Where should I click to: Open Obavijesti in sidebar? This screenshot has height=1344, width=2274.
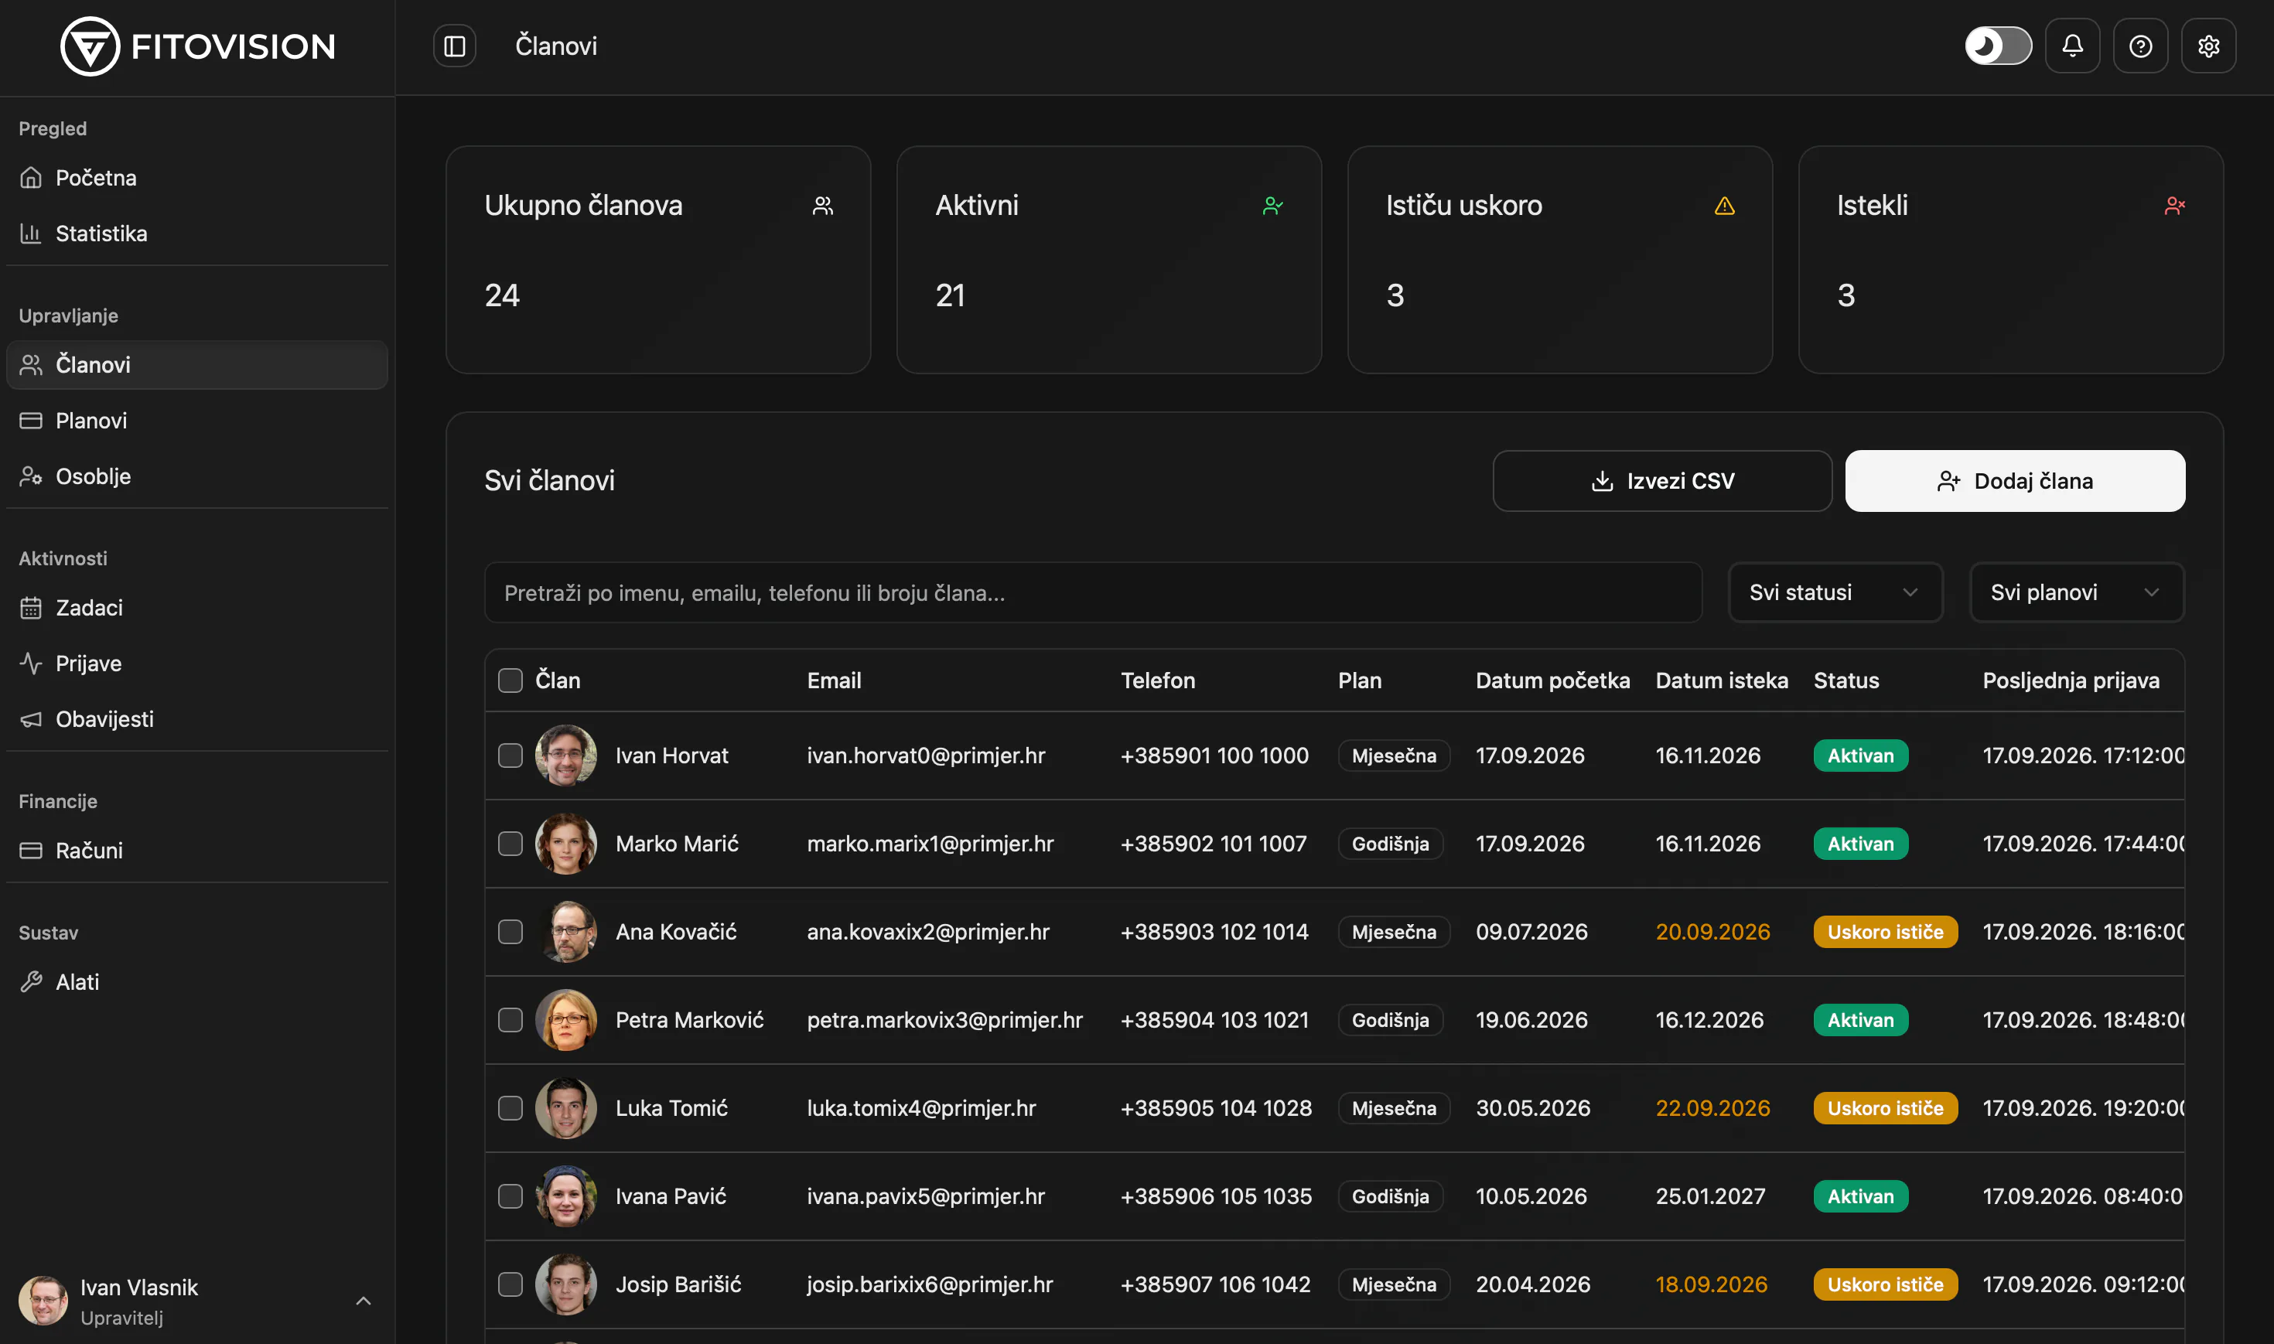click(197, 719)
